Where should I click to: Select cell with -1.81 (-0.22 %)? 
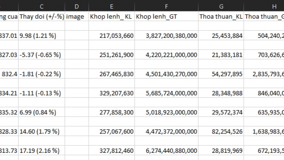42,74
